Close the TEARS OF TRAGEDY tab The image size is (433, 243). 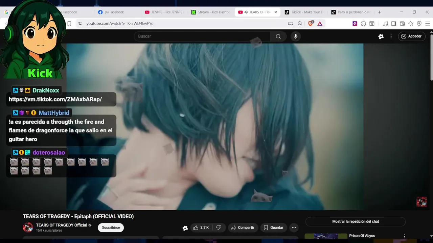coord(276,12)
